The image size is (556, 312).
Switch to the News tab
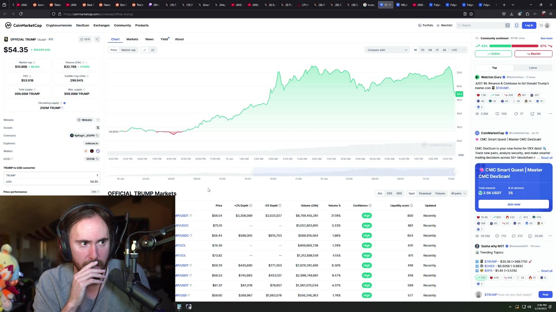click(149, 39)
